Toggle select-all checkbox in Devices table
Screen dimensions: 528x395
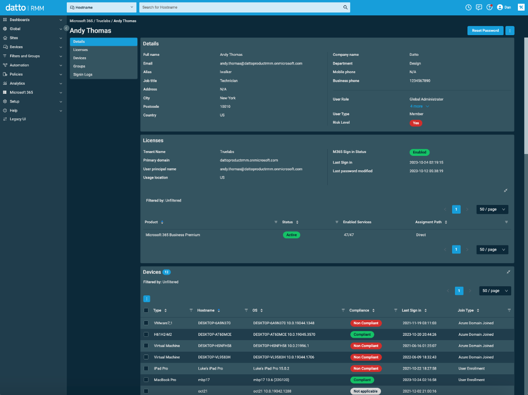click(x=146, y=310)
